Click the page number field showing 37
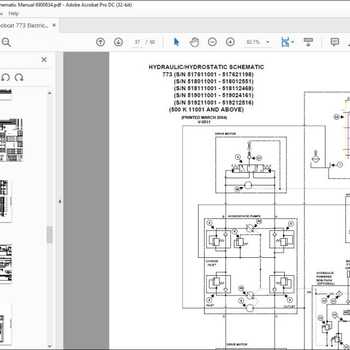This screenshot has height=350, width=350. pyautogui.click(x=137, y=42)
